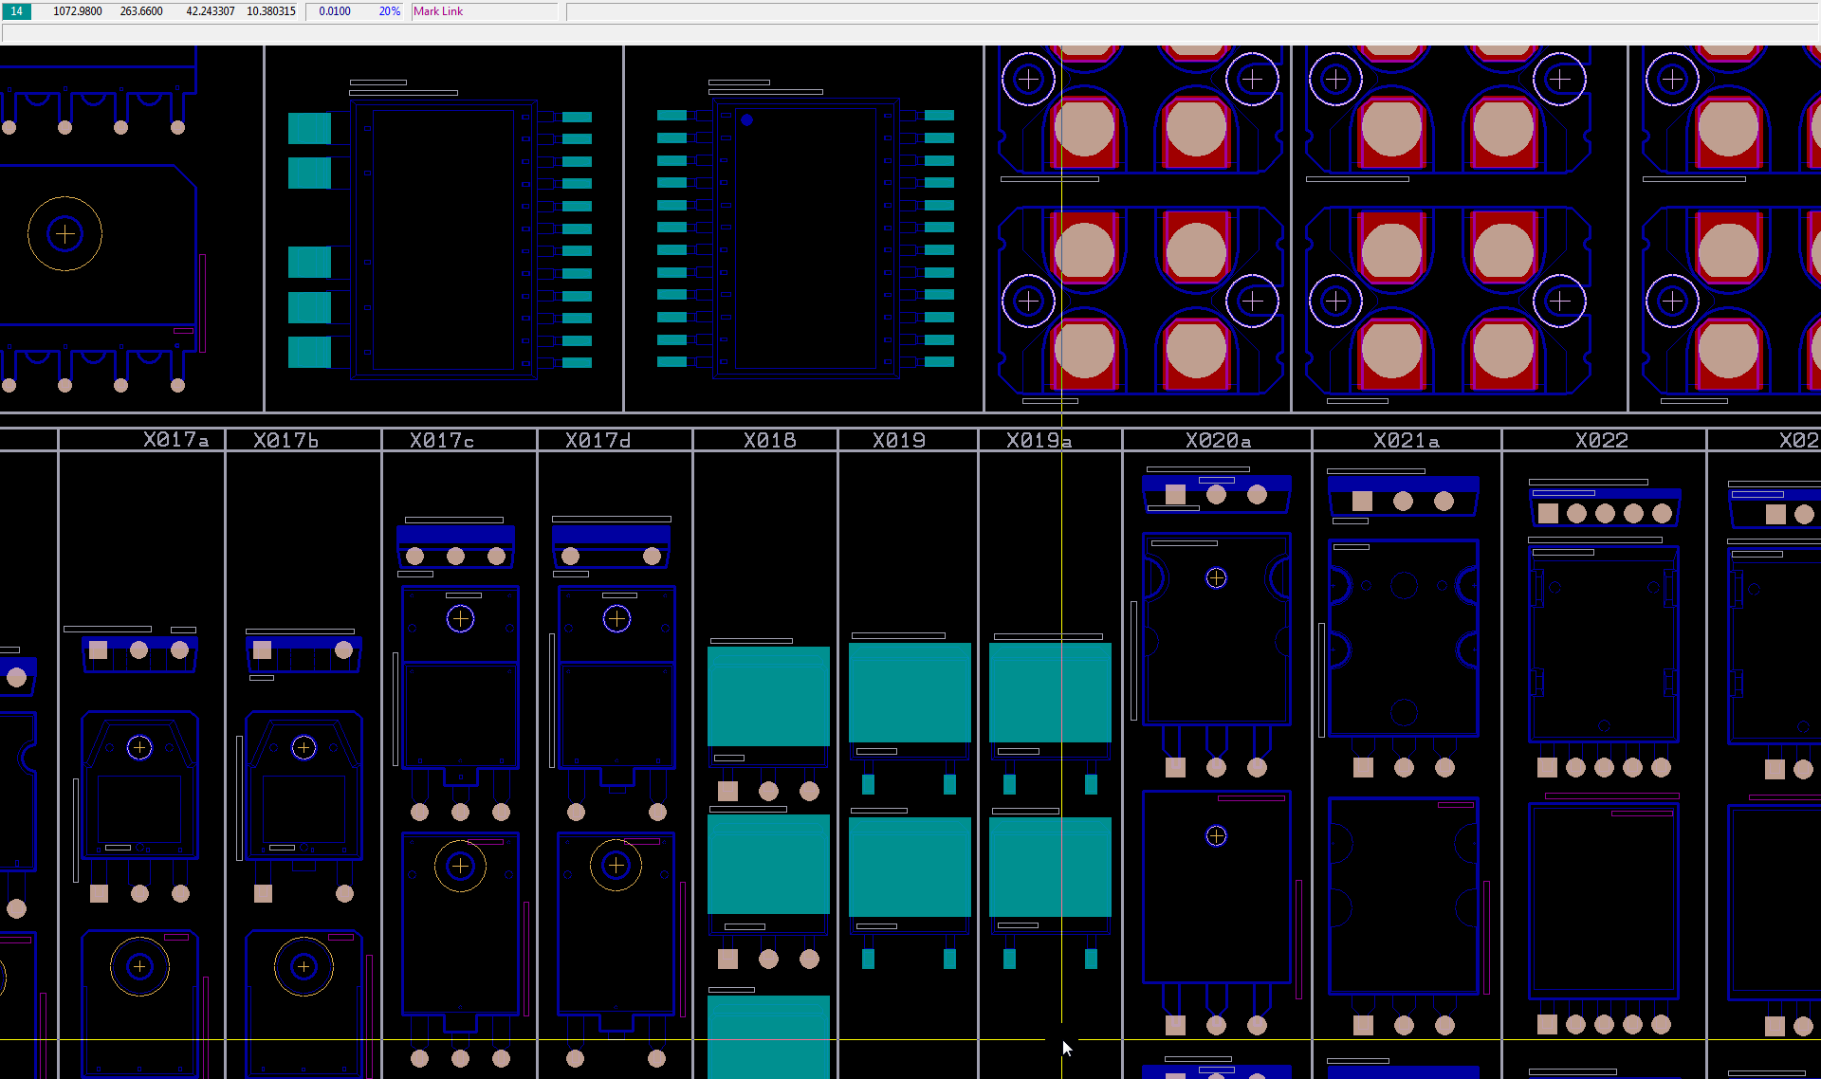This screenshot has height=1079, width=1821.
Task: Click the coordinate readout 10.380315
Action: coord(271,11)
